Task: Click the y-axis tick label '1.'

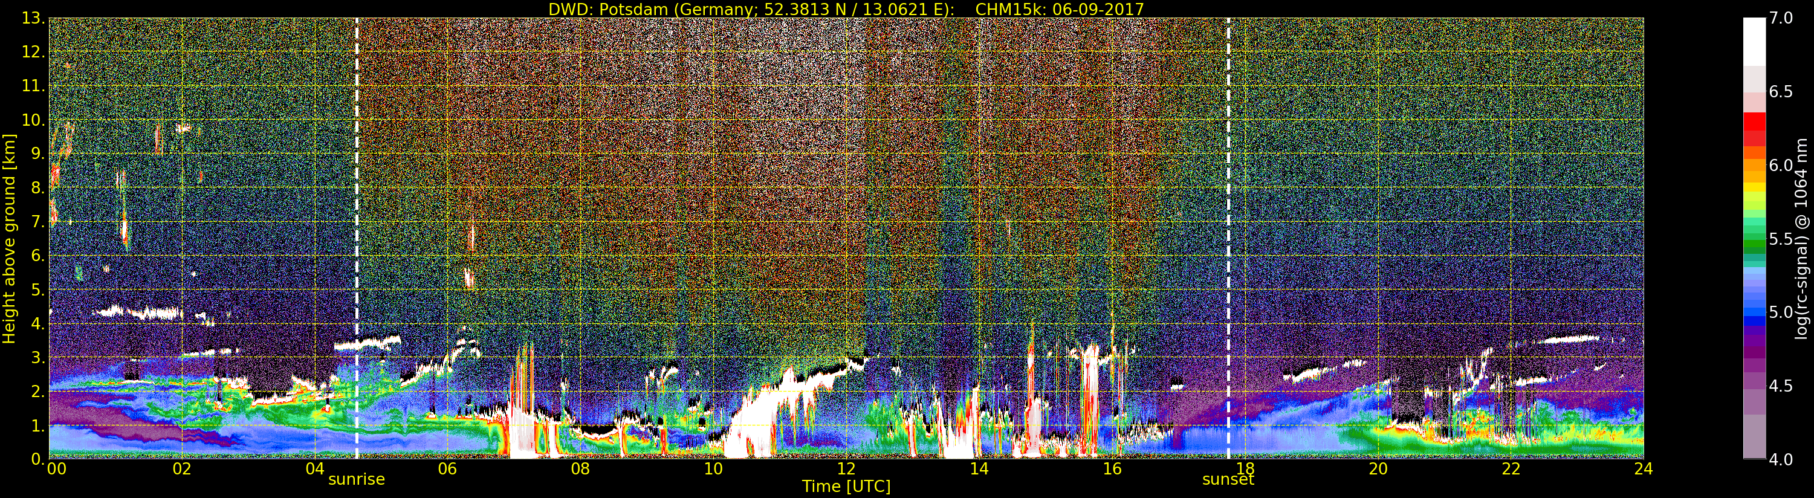Action: click(x=37, y=425)
